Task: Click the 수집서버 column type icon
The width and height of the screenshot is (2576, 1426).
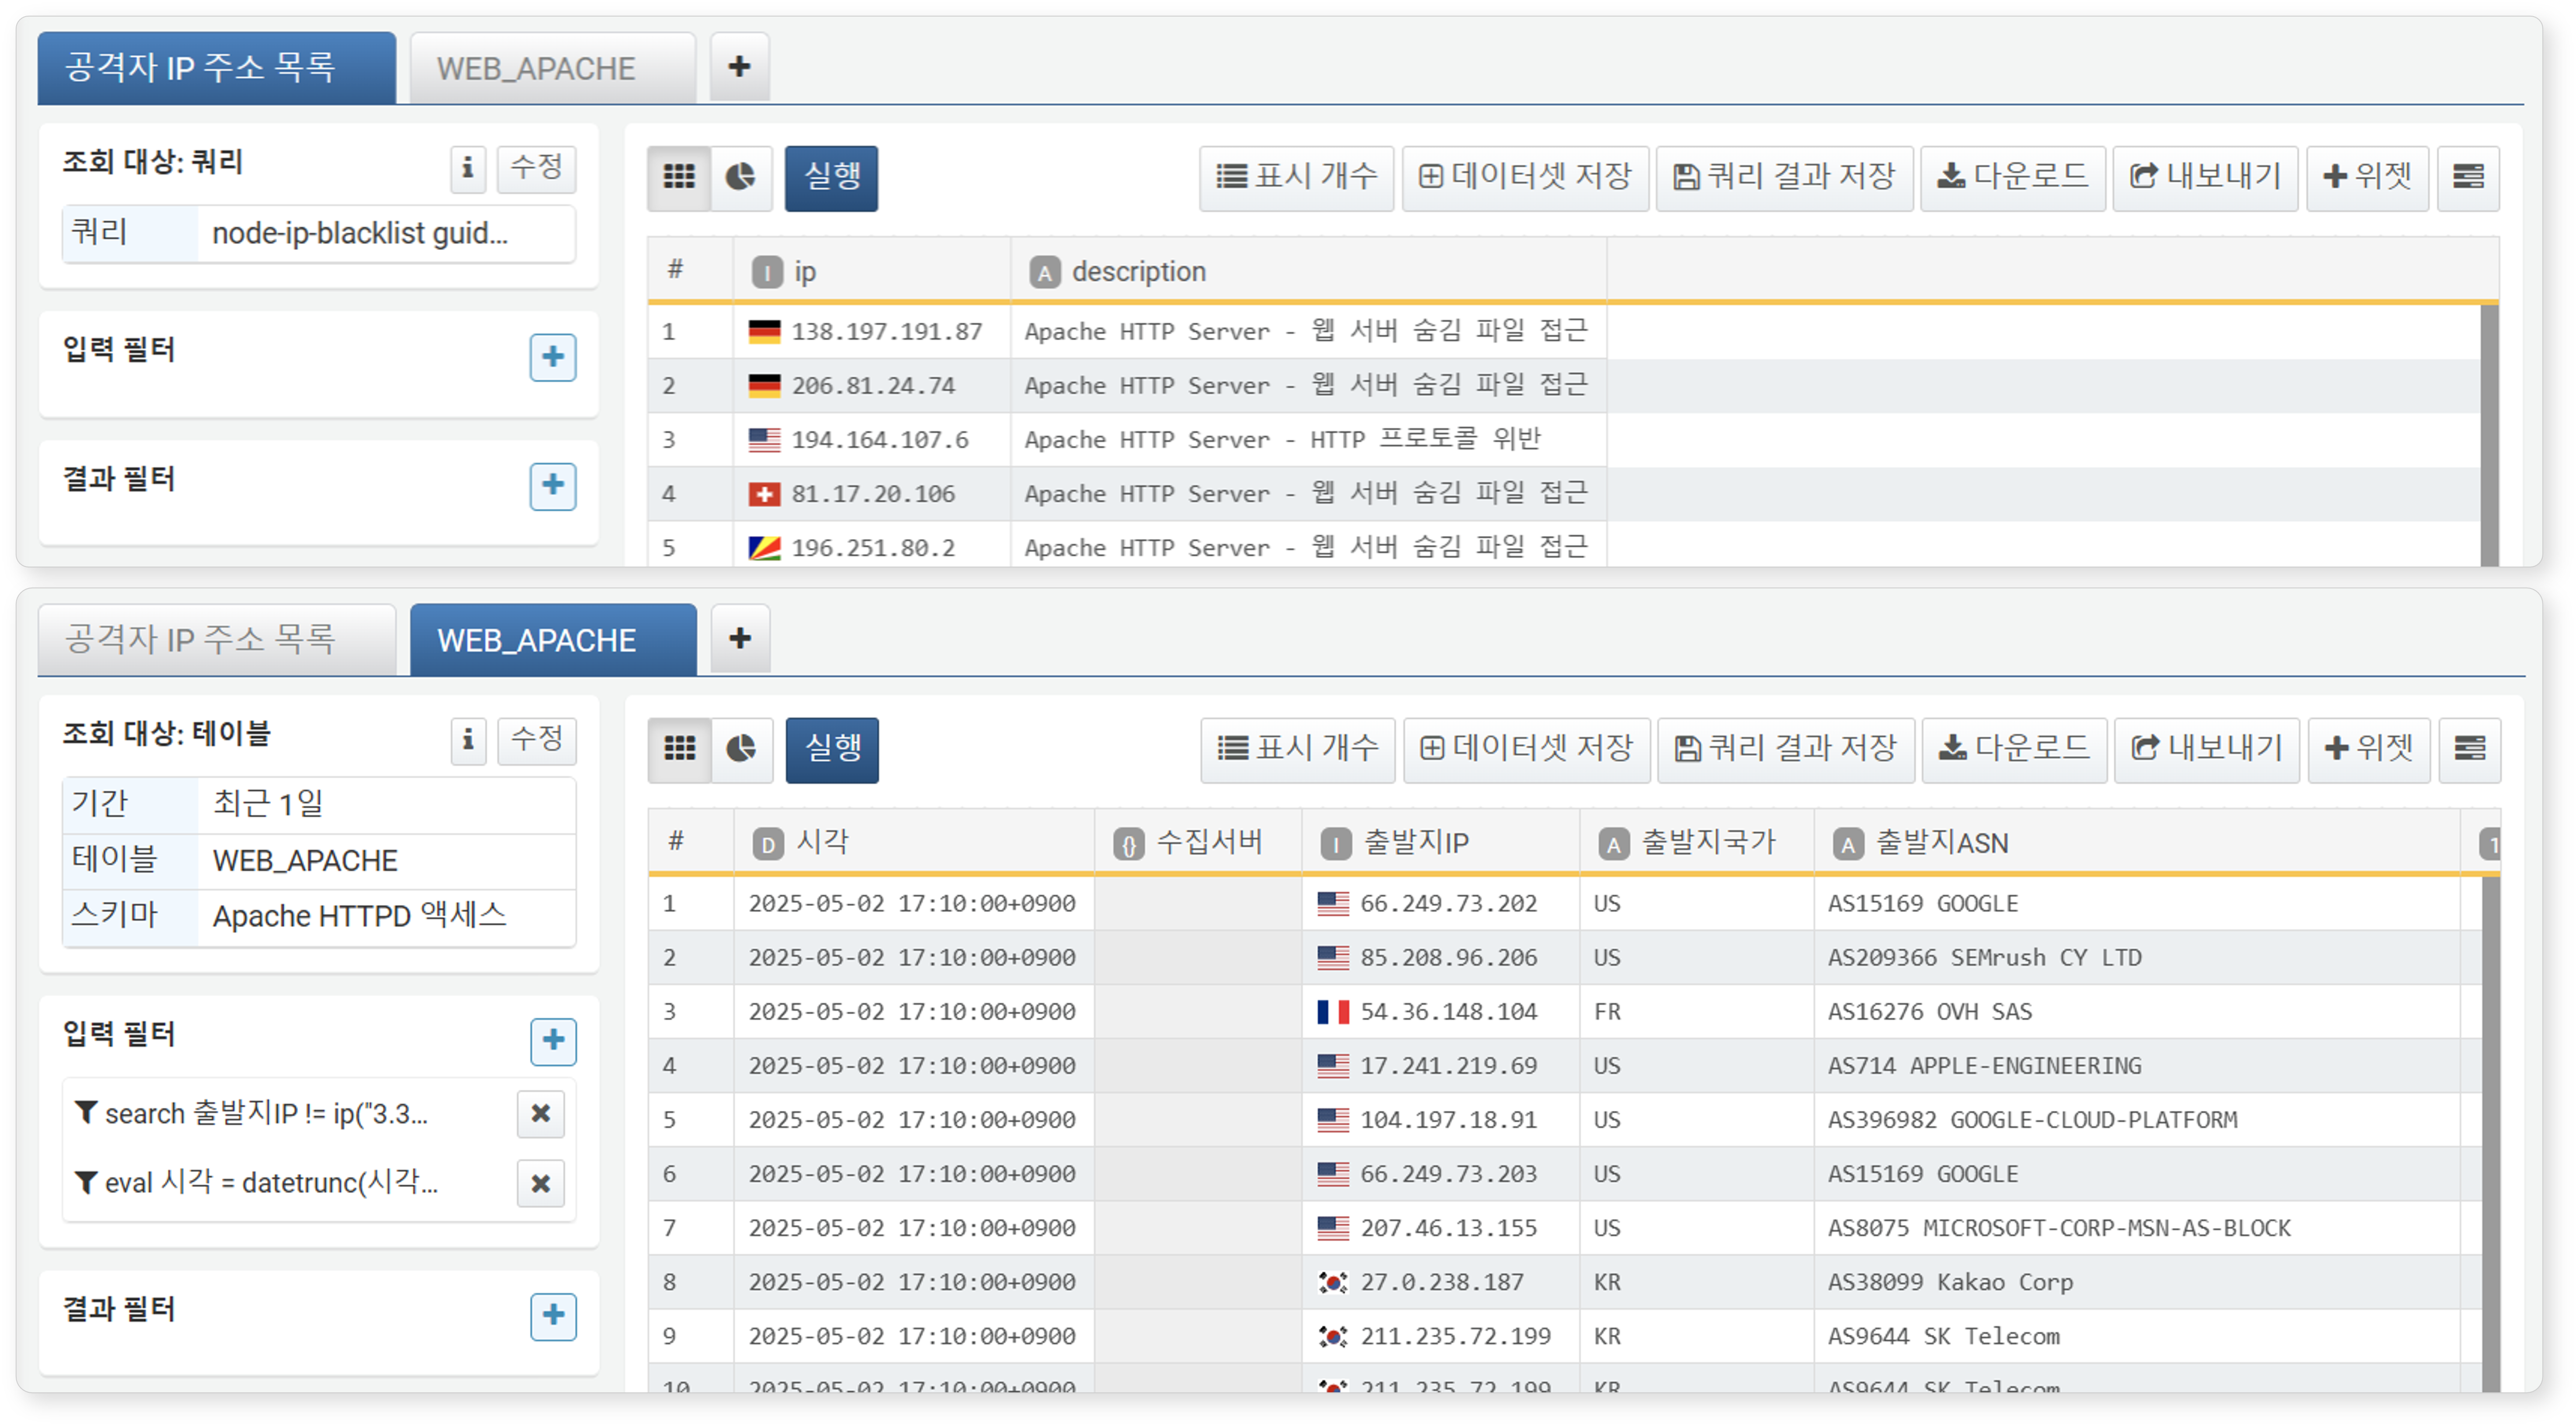Action: pyautogui.click(x=1129, y=845)
